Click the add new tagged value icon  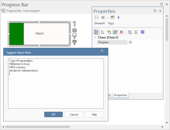109,32
